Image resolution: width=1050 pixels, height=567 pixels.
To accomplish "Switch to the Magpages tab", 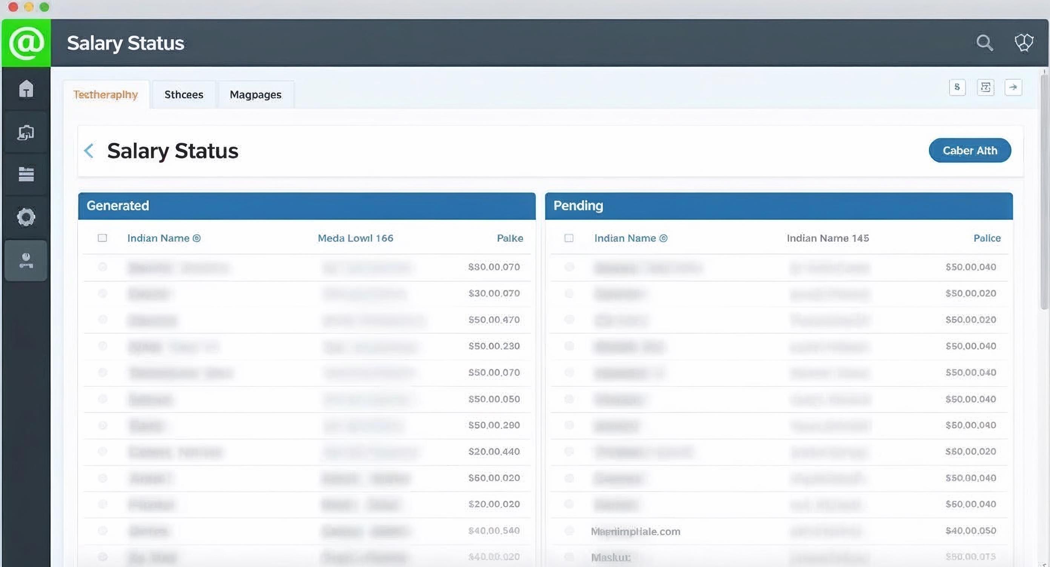I will [256, 95].
